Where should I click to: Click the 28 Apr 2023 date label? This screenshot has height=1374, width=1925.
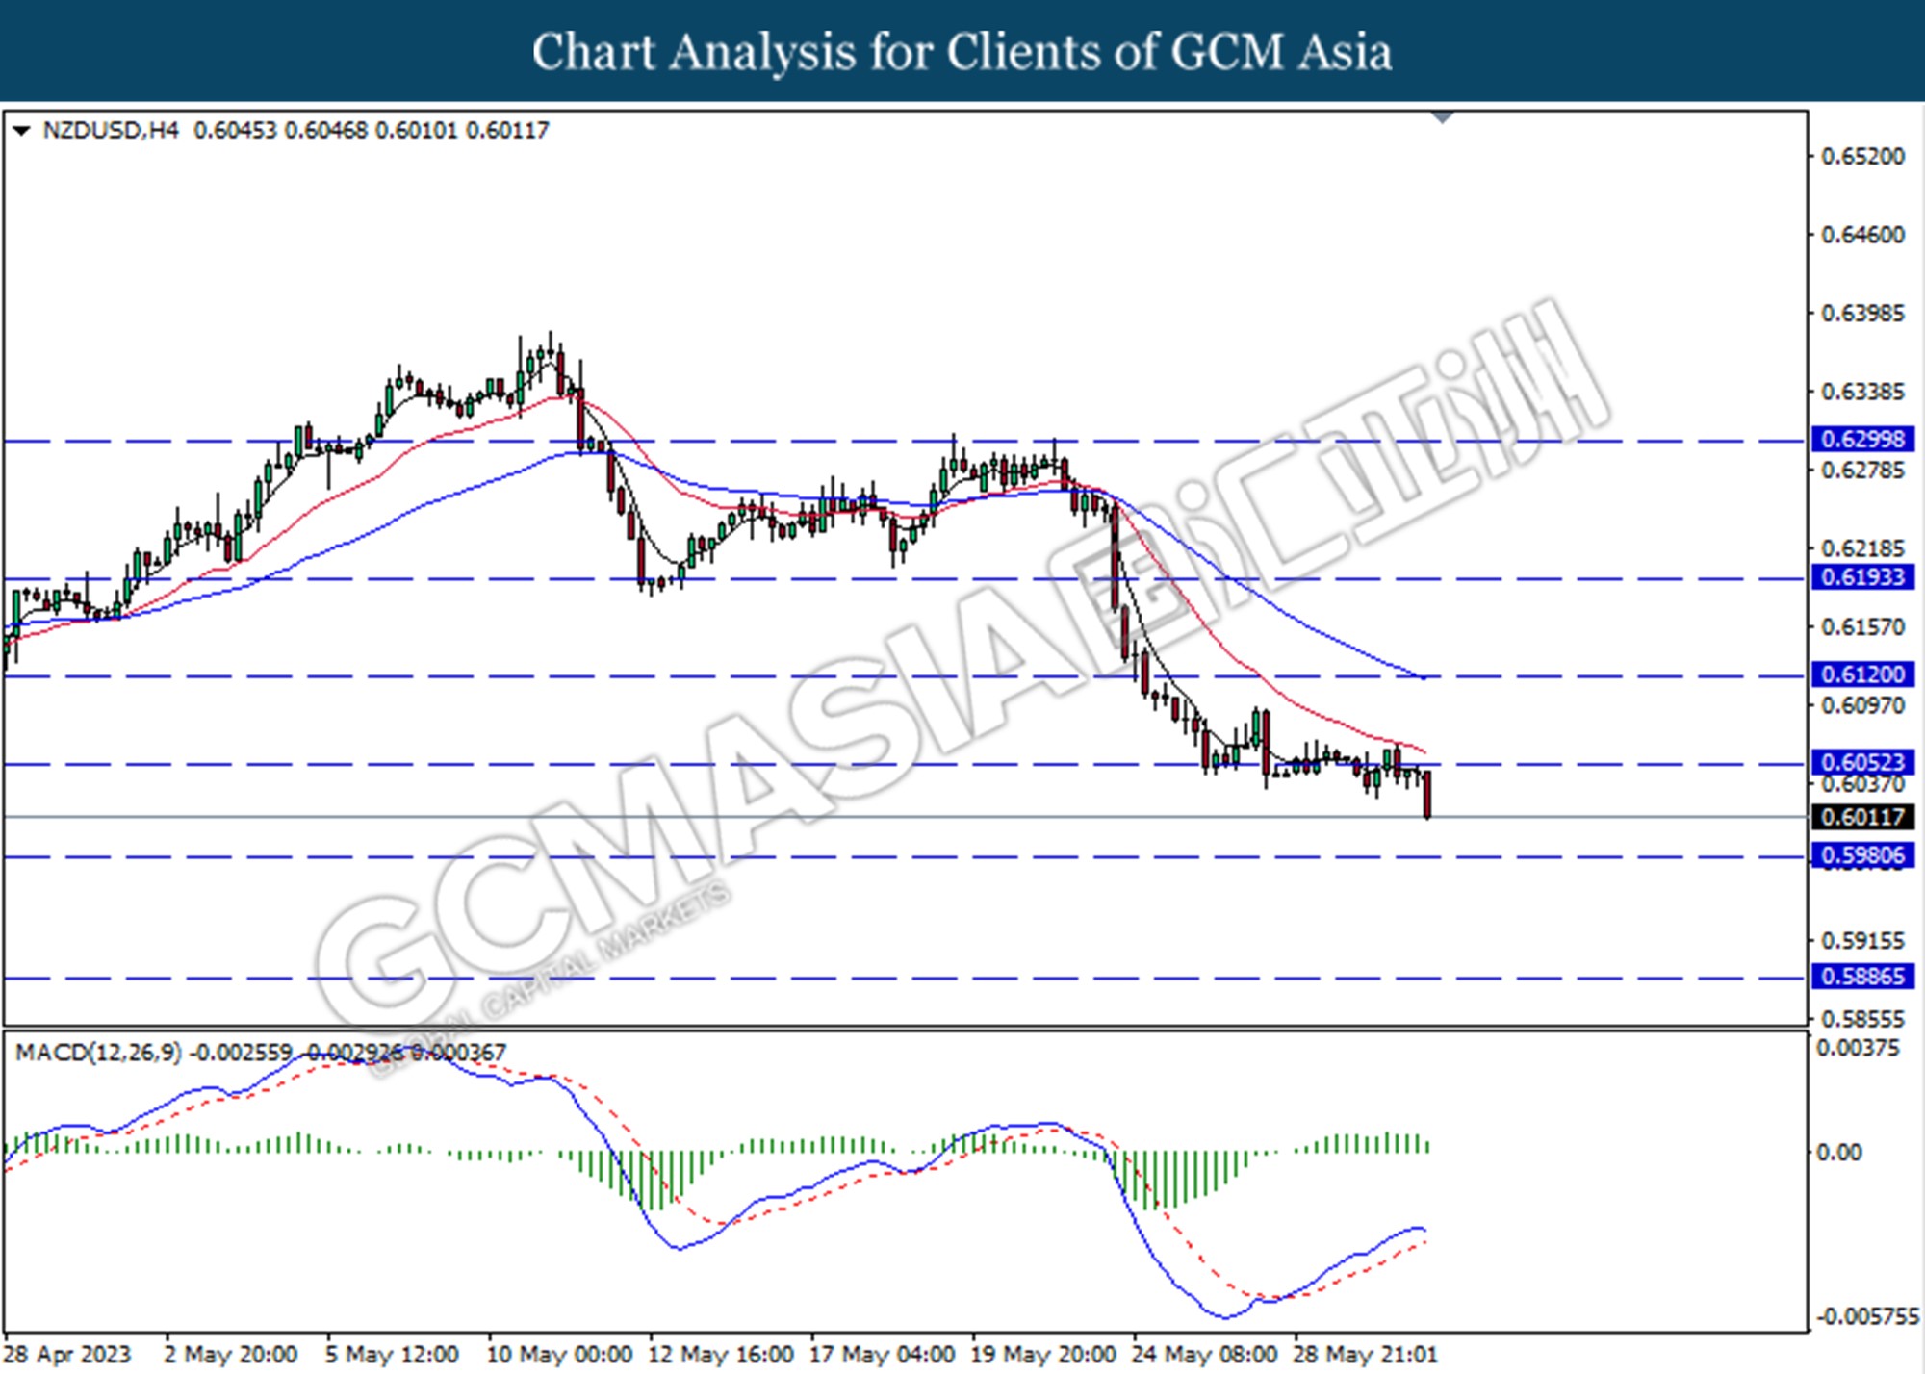[67, 1355]
